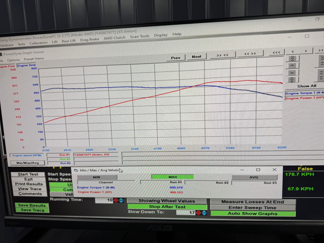The width and height of the screenshot is (324, 243).
Task: Click the Prev button
Action: tap(175, 58)
